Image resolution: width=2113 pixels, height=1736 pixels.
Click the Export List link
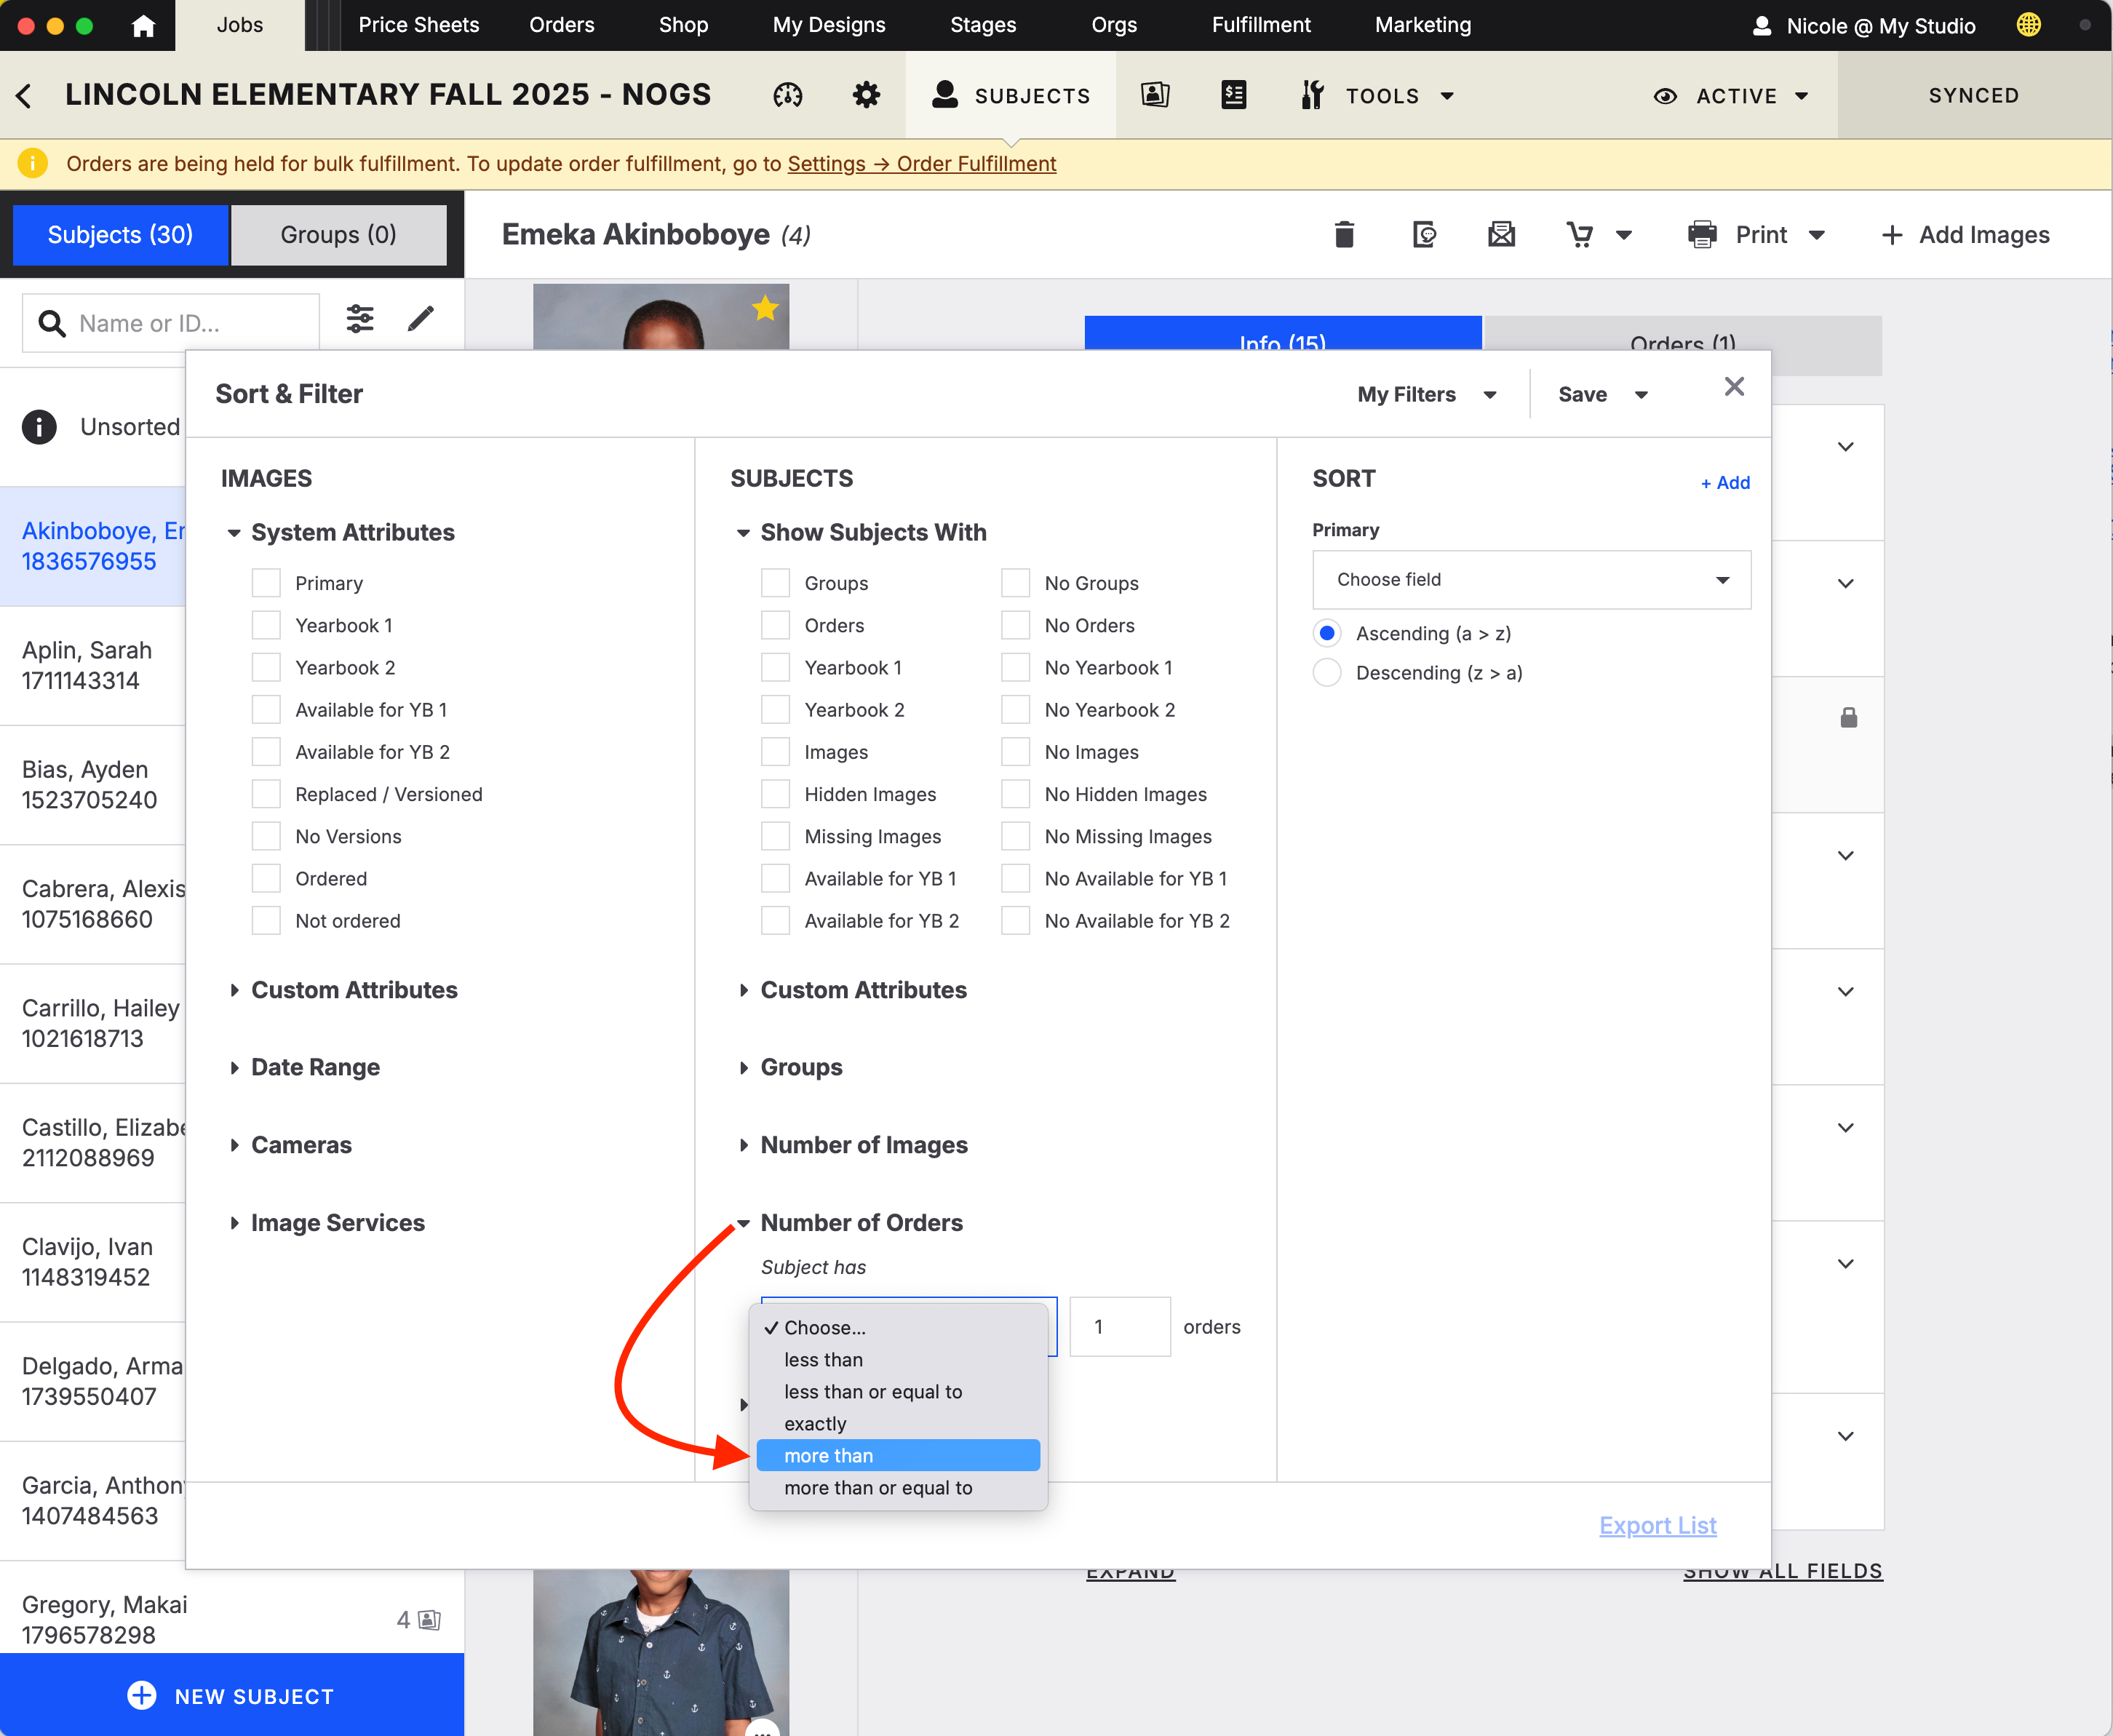(x=1657, y=1525)
